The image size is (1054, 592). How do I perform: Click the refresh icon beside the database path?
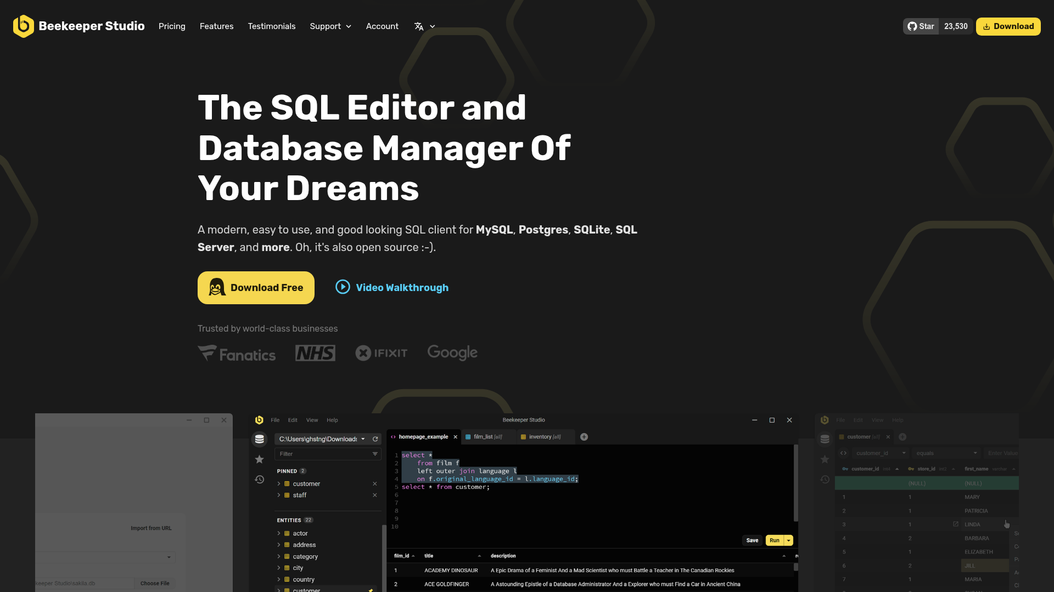[375, 439]
